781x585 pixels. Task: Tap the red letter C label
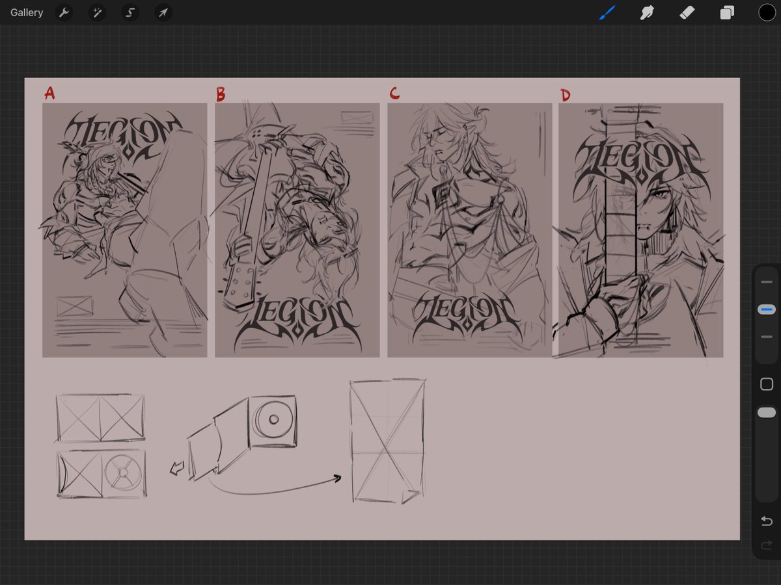point(394,93)
